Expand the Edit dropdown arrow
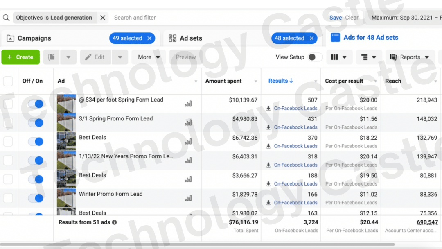442x249 pixels. tap(120, 57)
